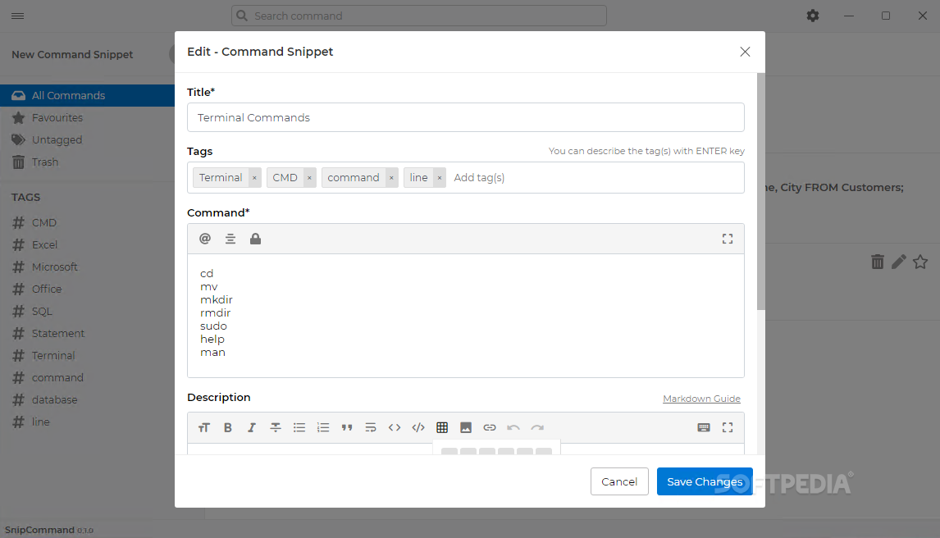
Task: Click the wrap text icon
Action: [x=371, y=428]
